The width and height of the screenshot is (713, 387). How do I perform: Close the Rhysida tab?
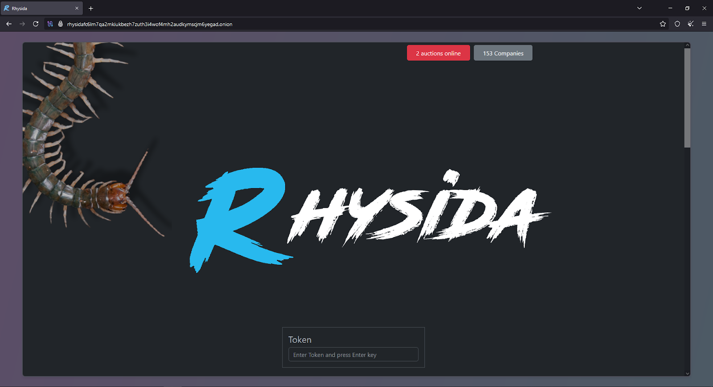point(77,8)
